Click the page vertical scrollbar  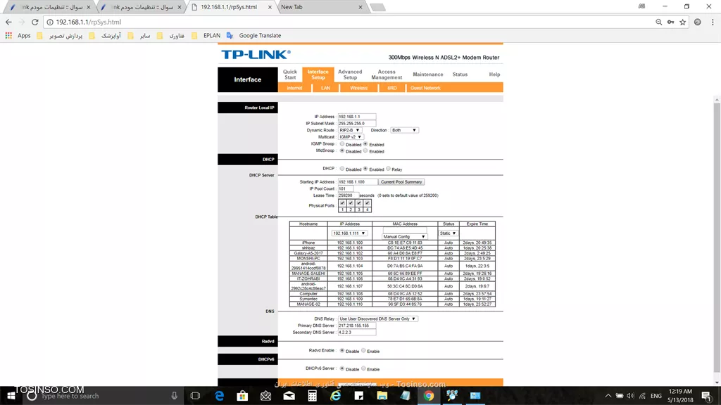(717, 239)
